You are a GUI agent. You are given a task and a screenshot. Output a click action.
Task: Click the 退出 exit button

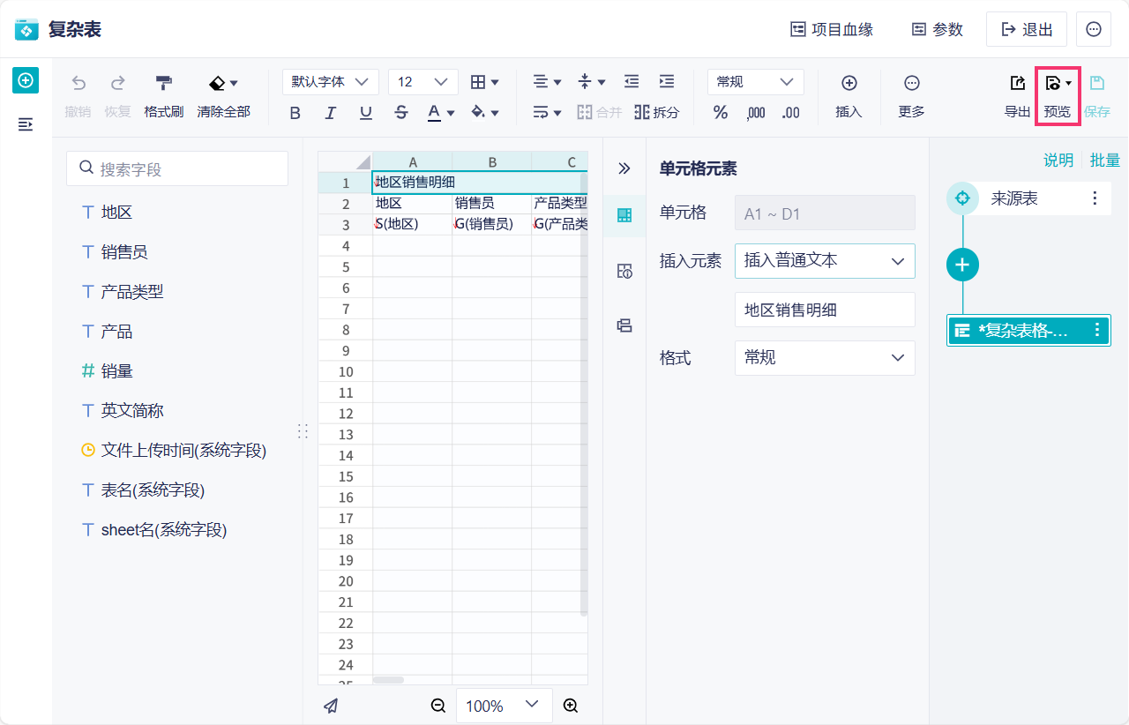1027,29
